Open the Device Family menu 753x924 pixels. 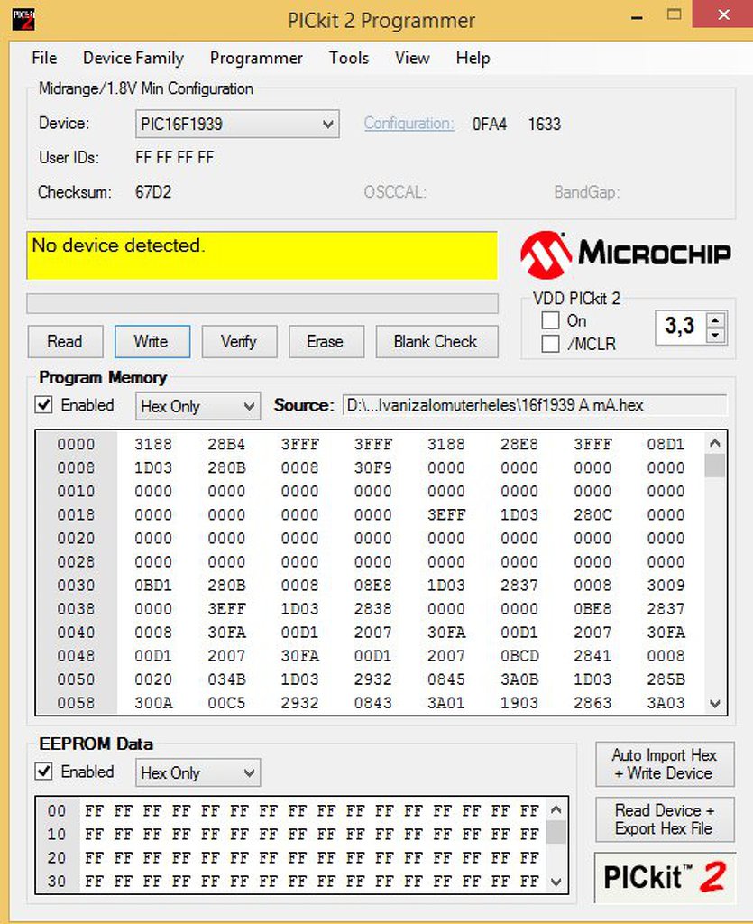[x=133, y=58]
